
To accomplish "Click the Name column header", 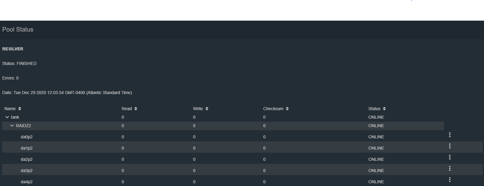I will point(10,109).
